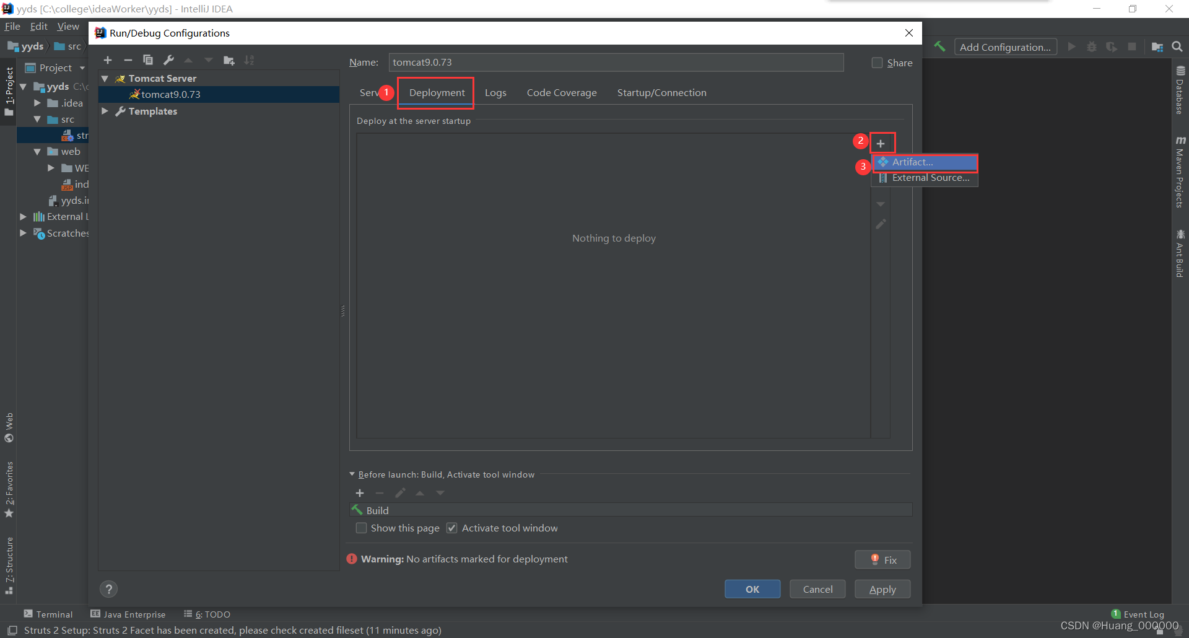
Task: Click Add Configuration... button
Action: point(1005,47)
